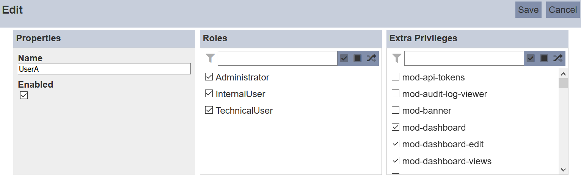Check the mod-audit-log-viewer privilege

(396, 94)
